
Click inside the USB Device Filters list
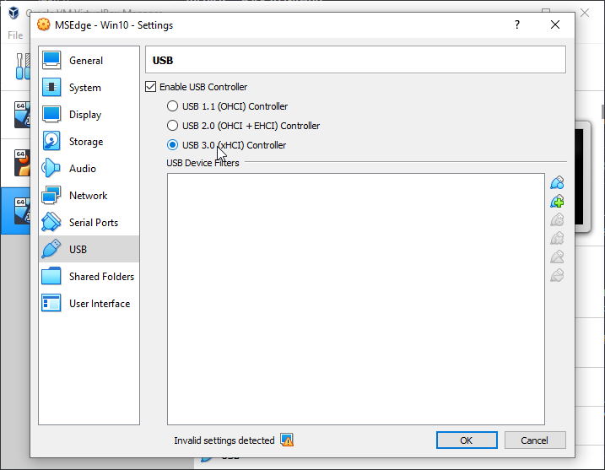(x=355, y=299)
